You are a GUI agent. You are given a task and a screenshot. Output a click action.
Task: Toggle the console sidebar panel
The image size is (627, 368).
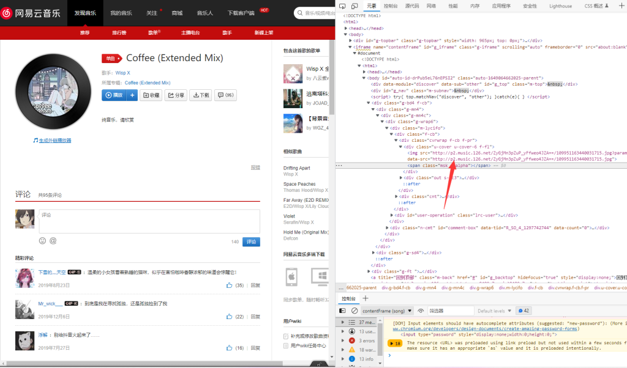tap(342, 311)
